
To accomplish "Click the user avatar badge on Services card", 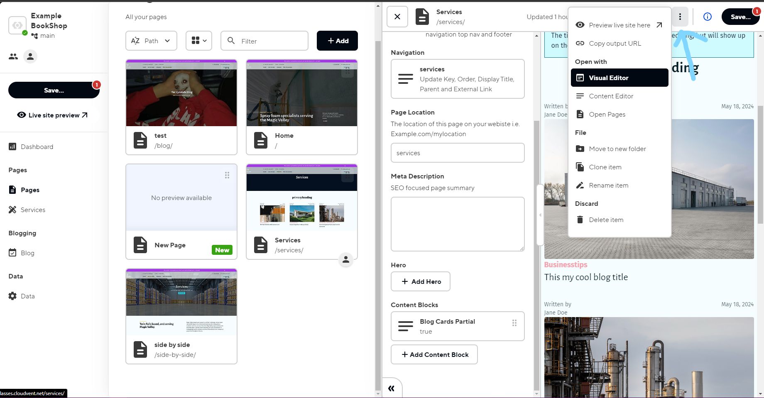I will pos(345,260).
